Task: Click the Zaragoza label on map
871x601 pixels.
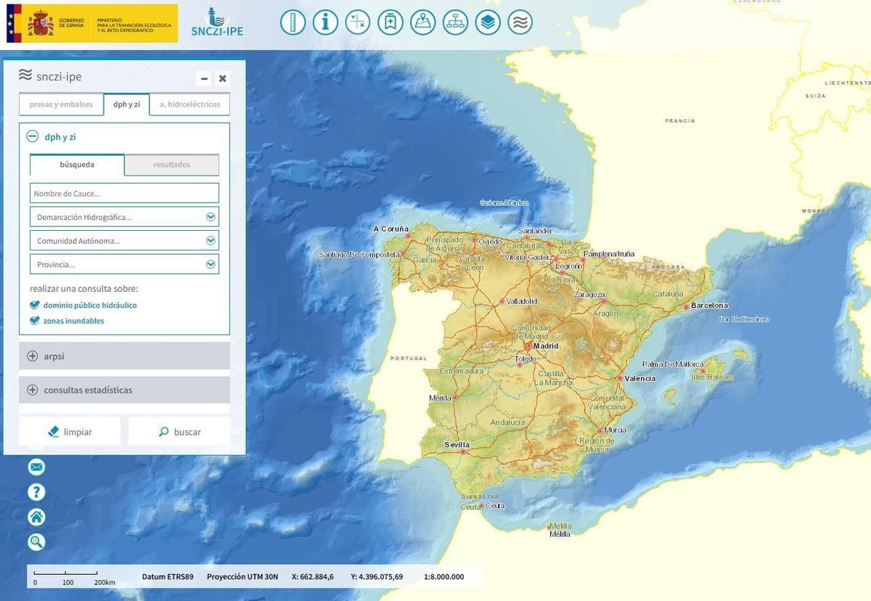Action: [x=589, y=295]
